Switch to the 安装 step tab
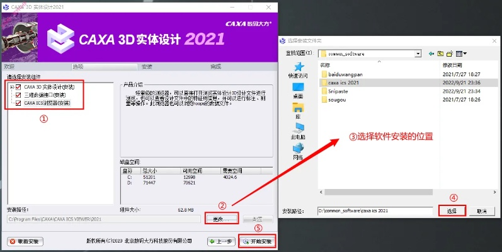 point(147,67)
